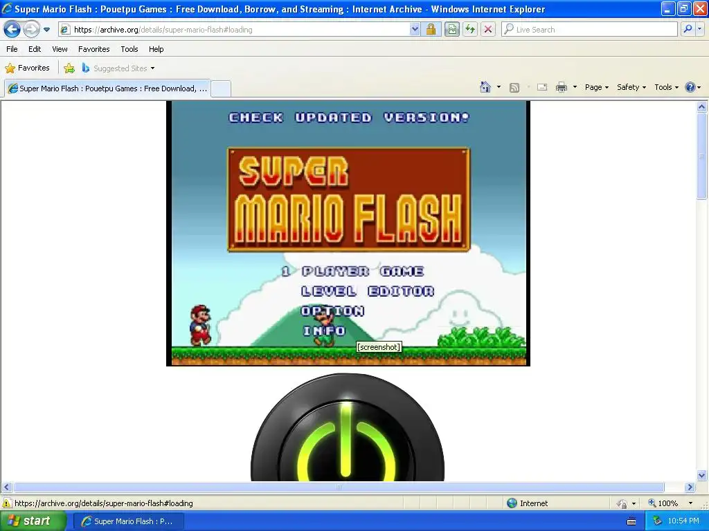This screenshot has height=531, width=709.
Task: Click the Favorites star button
Action: tap(27, 68)
